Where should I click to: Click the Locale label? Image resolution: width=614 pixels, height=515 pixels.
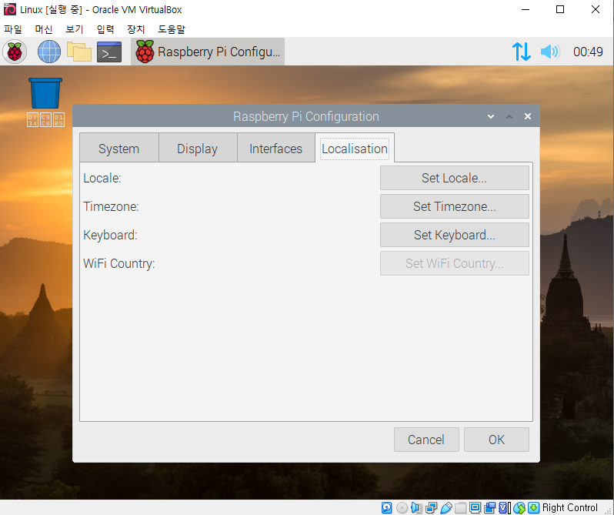[102, 178]
